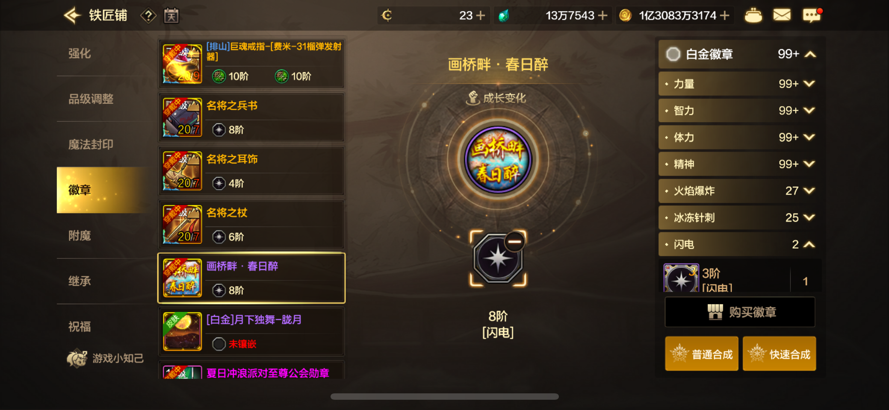Tap the 游戏小知己 mascot icon
Image resolution: width=889 pixels, height=410 pixels.
[77, 358]
